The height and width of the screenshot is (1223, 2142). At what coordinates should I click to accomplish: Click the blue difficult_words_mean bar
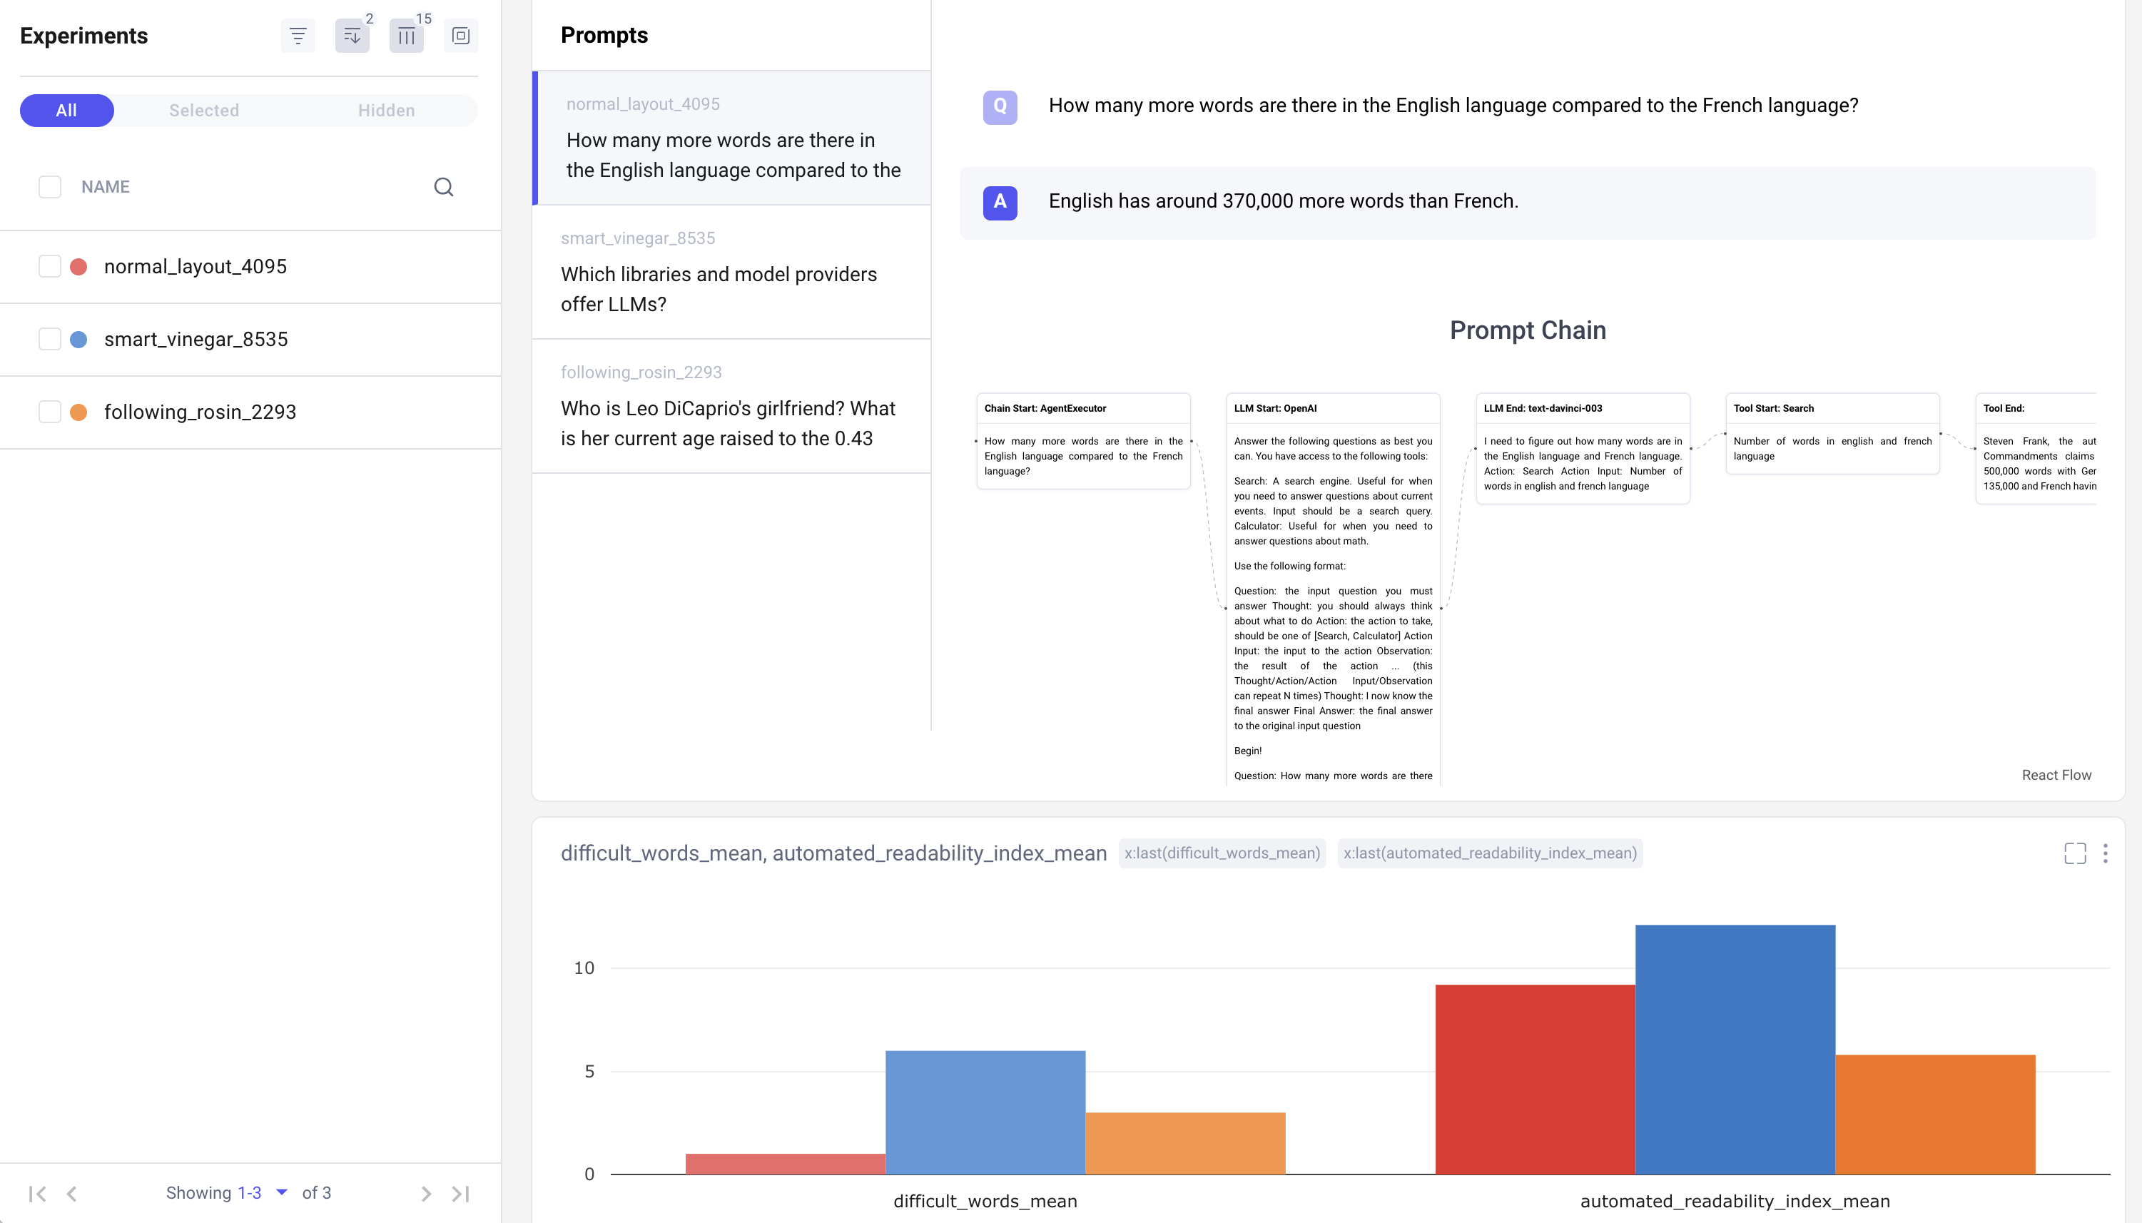click(x=985, y=1112)
